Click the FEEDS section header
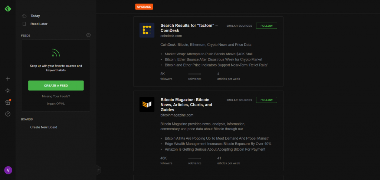Viewport: 380px width, 180px height. tap(26, 36)
